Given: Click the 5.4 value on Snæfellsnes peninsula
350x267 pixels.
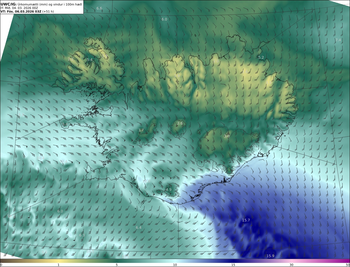Looking at the screenshot, I should (65, 124).
